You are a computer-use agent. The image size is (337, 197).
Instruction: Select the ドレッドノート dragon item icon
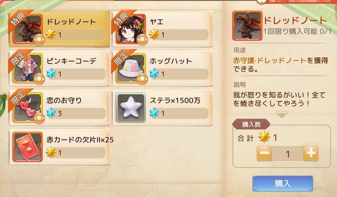[27, 29]
